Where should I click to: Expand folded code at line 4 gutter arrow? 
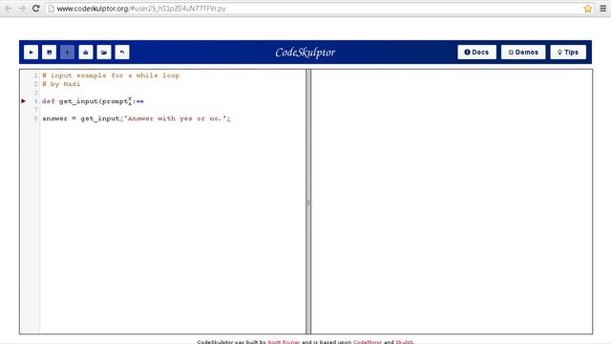point(23,101)
